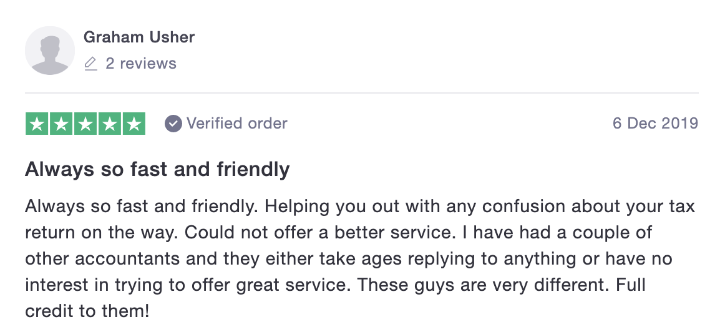
Task: Click the words "interest in trying to offer"
Action: click(128, 285)
